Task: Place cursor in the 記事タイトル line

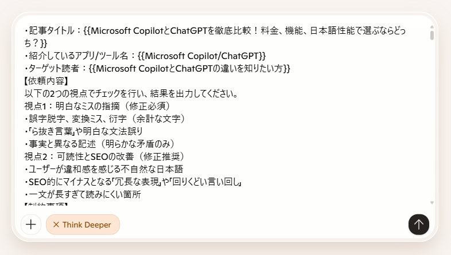Action: (x=215, y=37)
